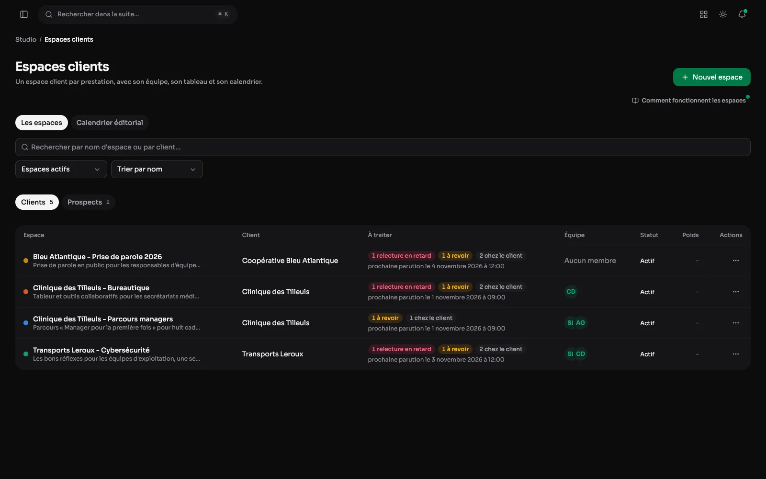
Task: Click SI avatar in Transports Leroux row
Action: (570, 354)
